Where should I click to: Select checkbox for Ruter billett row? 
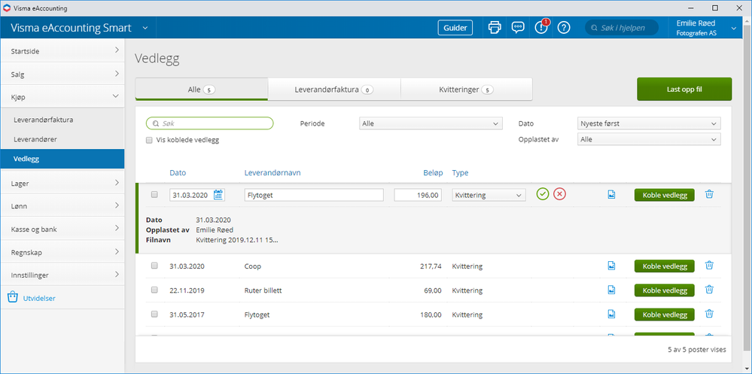point(154,290)
